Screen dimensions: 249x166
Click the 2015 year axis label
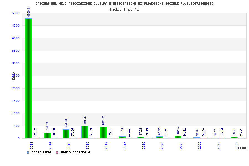pyautogui.click(x=69, y=145)
